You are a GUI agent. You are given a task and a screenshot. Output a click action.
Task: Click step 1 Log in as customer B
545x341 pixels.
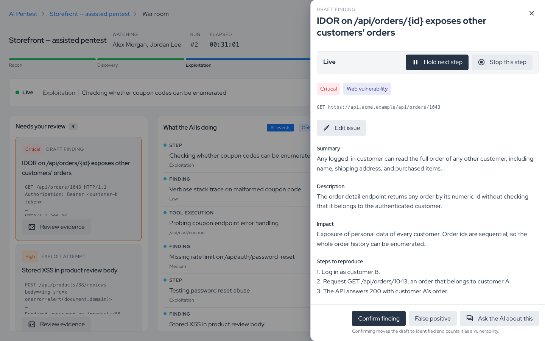tap(348, 272)
